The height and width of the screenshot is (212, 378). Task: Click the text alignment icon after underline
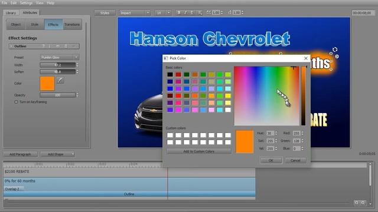pos(200,12)
